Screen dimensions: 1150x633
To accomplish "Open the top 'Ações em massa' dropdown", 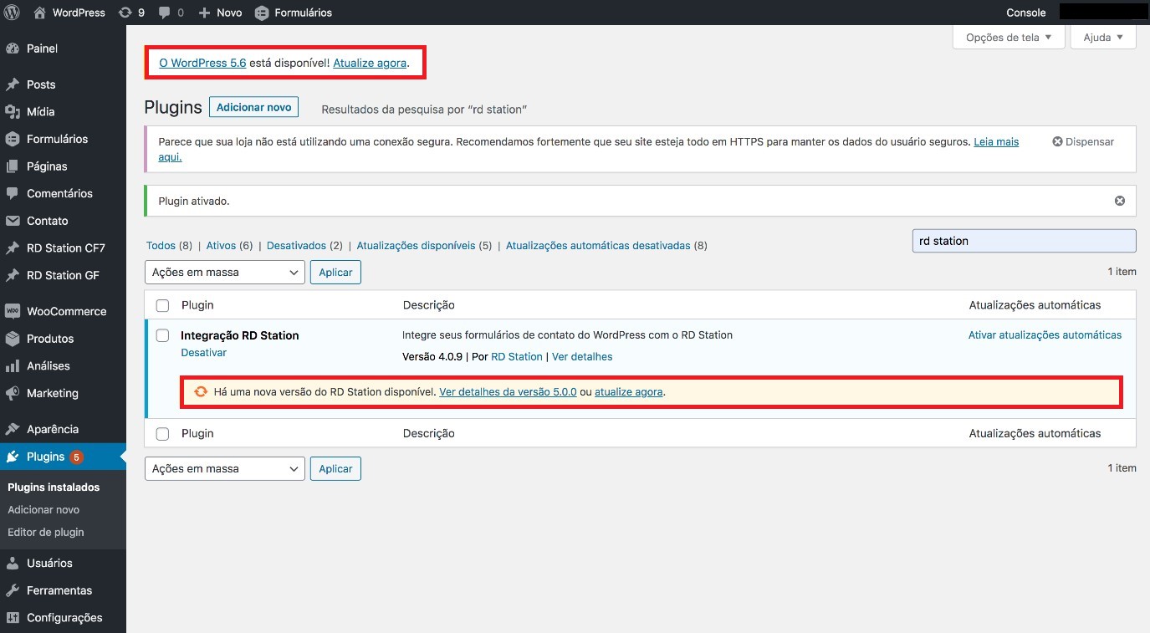I will 224,272.
